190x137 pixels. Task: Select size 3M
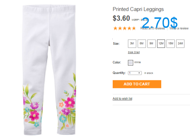click(132, 43)
